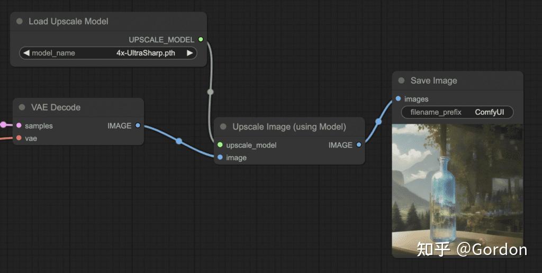Open the 4x-UltraSharp.pth model dropdown
This screenshot has width=542, height=273.
click(108, 53)
